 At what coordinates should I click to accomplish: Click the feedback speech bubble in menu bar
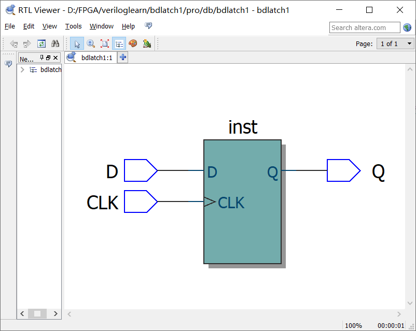[x=148, y=25]
